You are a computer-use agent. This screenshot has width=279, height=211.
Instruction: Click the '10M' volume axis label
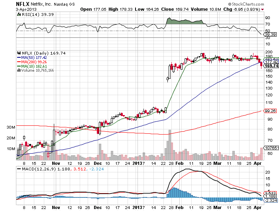pyautogui.click(x=11, y=148)
